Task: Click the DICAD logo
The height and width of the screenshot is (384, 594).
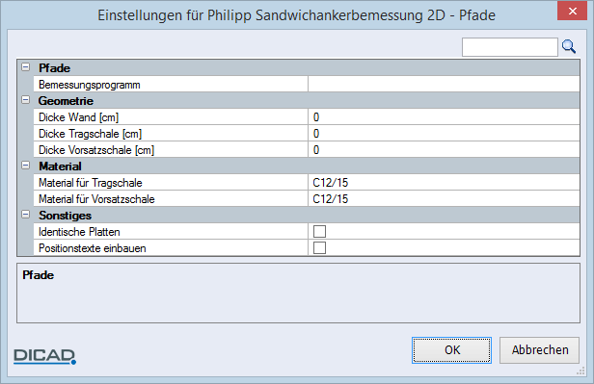Action: click(x=44, y=356)
